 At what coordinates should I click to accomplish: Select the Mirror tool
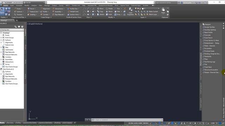coord(109,12)
